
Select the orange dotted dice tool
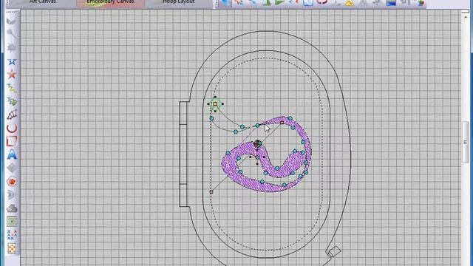(x=12, y=248)
